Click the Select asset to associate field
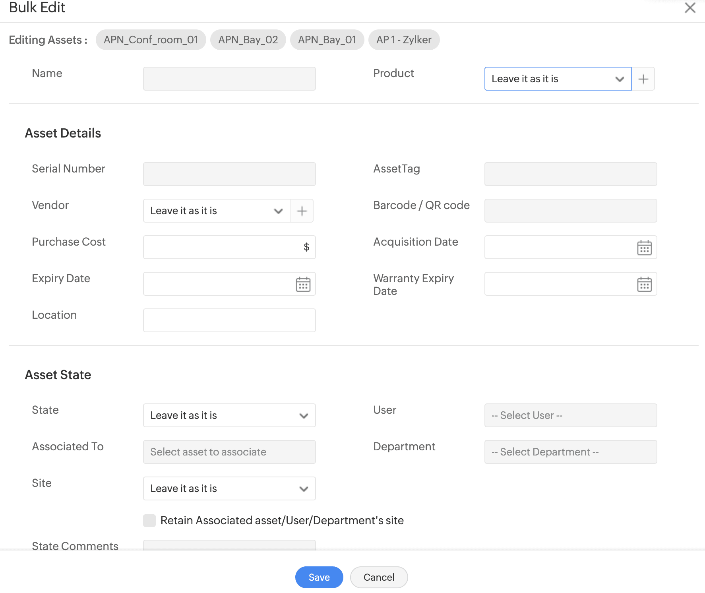 [x=229, y=452]
